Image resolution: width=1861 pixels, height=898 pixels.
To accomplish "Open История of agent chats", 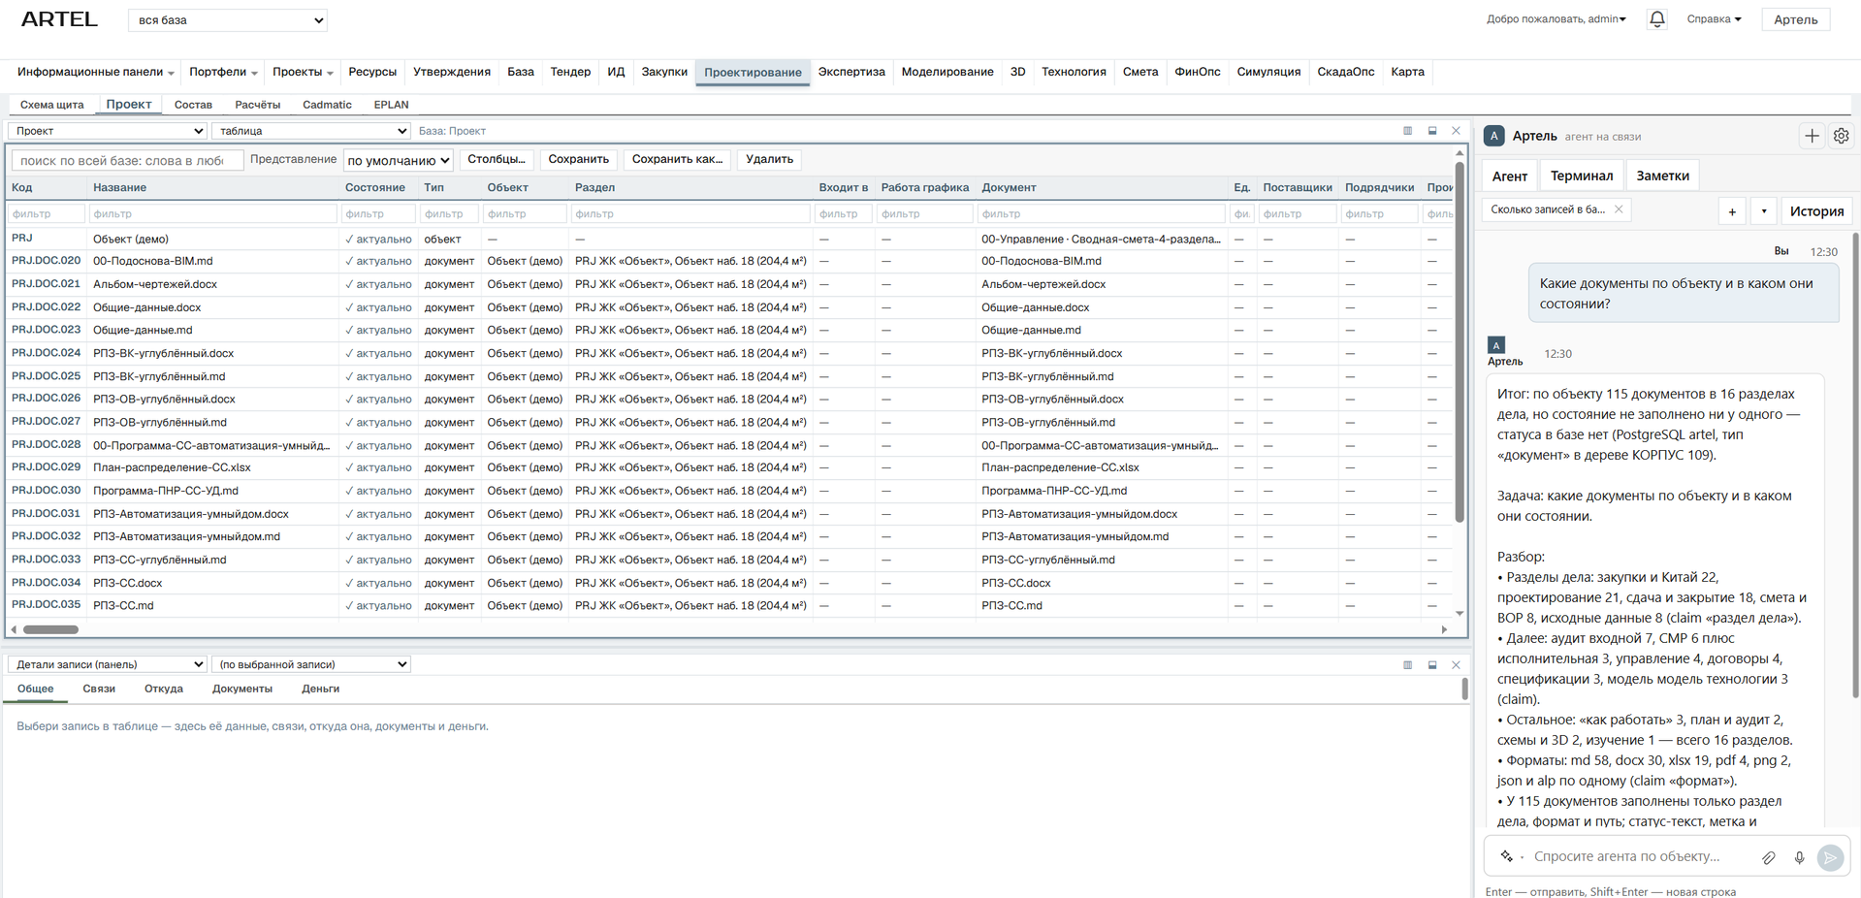I will [x=1816, y=211].
